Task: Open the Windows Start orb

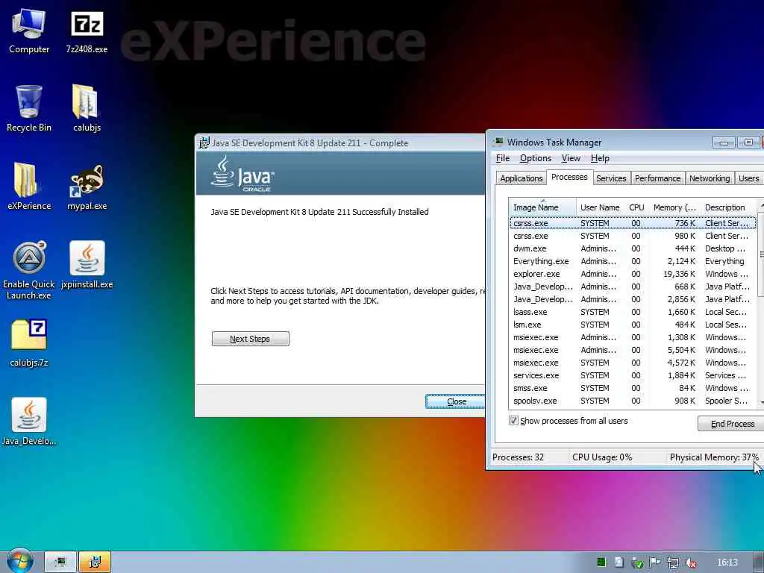Action: (20, 561)
